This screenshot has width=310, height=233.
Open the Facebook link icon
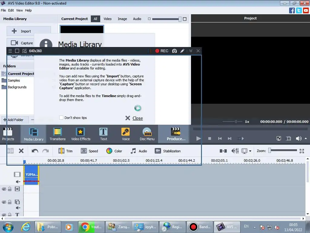coord(292,10)
